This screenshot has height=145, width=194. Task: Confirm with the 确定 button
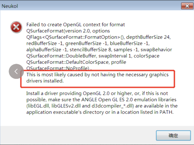173,135
